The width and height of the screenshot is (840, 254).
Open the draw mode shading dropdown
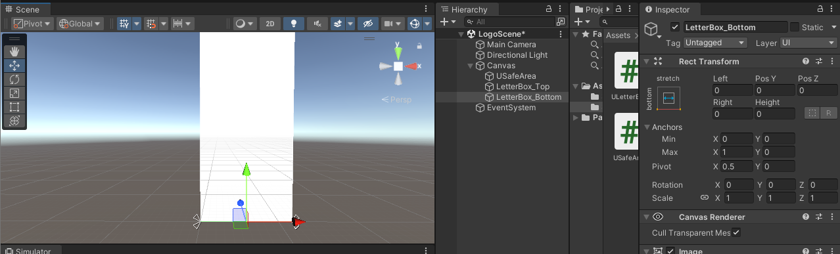245,23
